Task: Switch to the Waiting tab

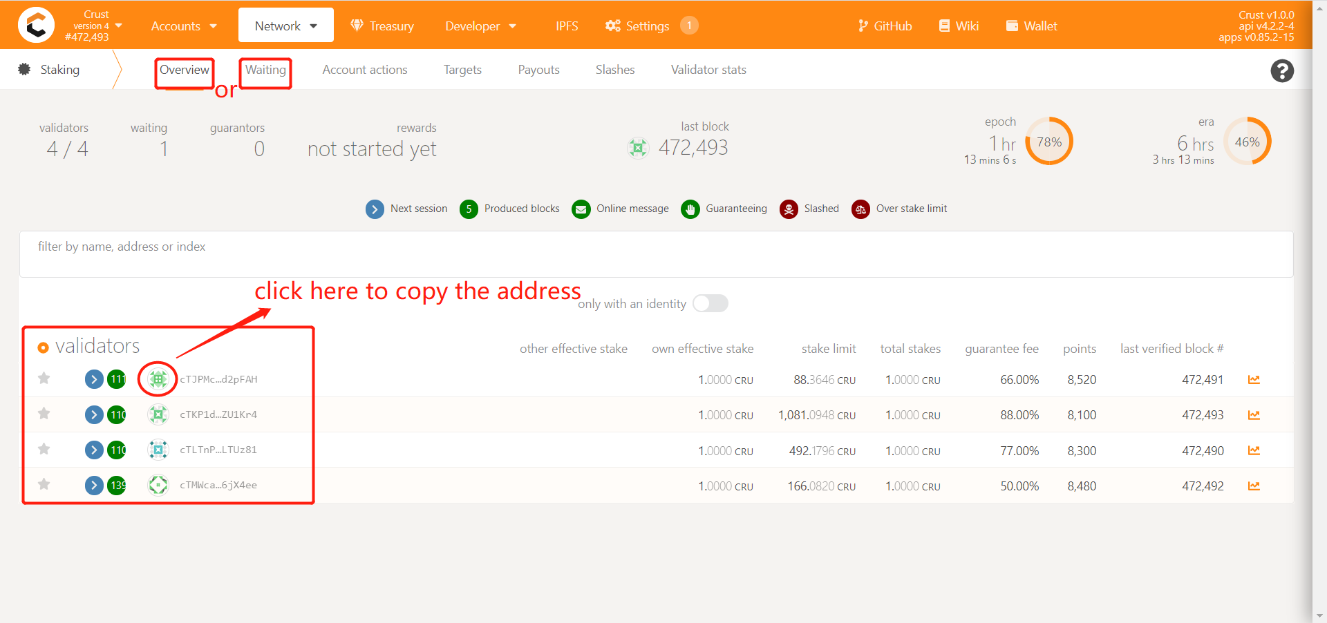Action: [x=265, y=70]
